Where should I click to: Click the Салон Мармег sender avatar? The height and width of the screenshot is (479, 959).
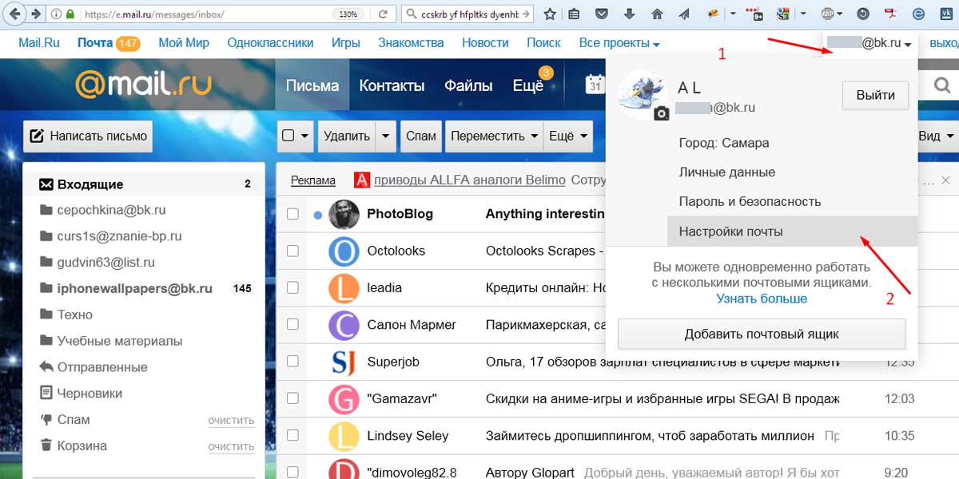[344, 326]
